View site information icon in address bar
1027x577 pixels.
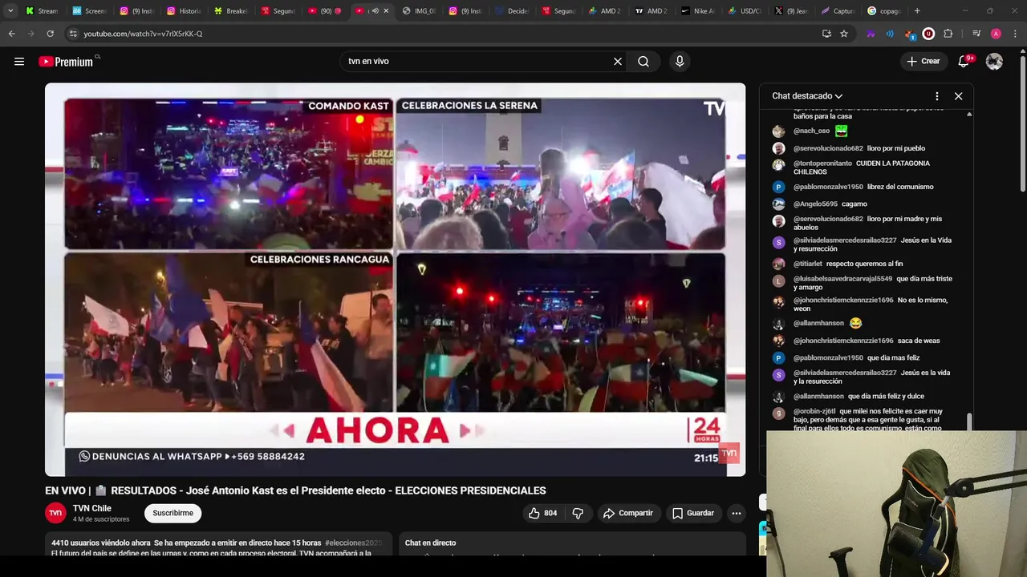73,34
